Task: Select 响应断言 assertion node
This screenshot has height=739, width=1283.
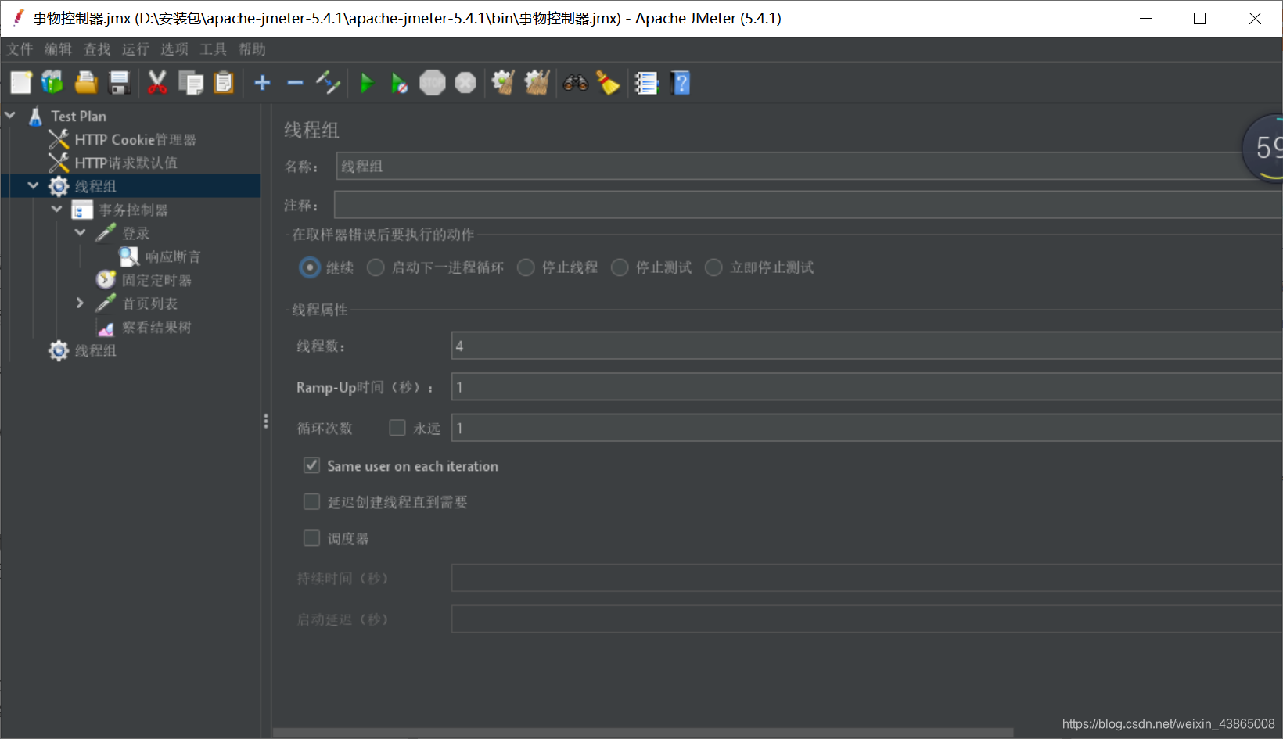Action: click(x=173, y=257)
